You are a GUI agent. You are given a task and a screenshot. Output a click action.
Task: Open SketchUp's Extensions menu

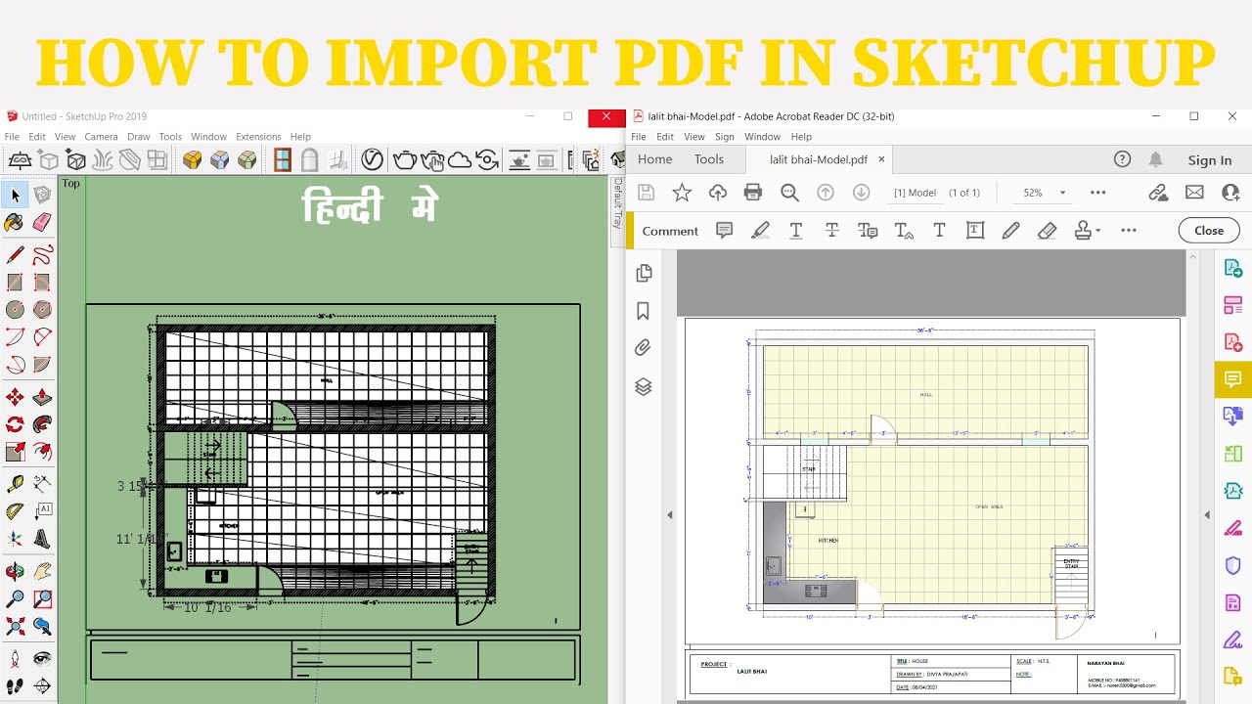pyautogui.click(x=258, y=137)
